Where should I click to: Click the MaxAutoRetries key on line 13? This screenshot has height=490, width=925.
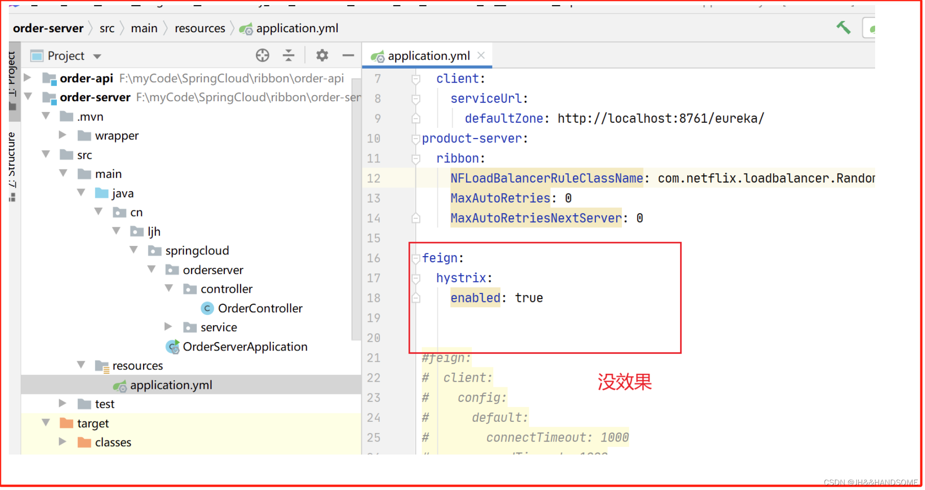[500, 198]
